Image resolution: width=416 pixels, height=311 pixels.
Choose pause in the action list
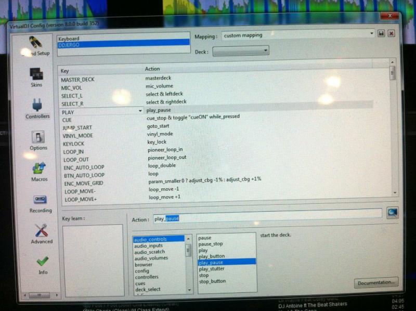click(x=204, y=238)
